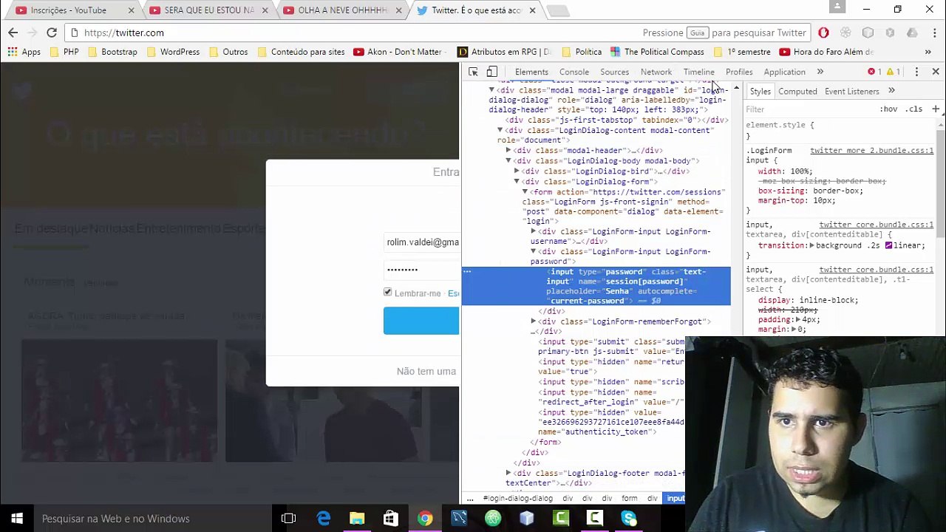The height and width of the screenshot is (532, 946).
Task: Show hidden bookmarks overflow chevron
Action: [x=928, y=52]
